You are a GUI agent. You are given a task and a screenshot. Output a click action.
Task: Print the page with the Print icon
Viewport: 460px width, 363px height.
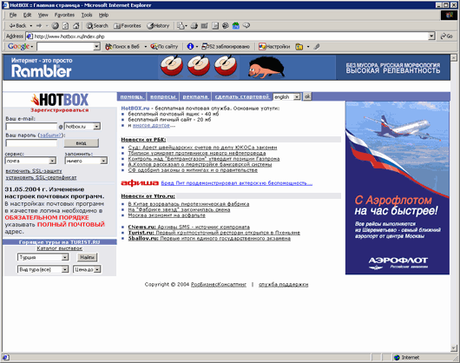(194, 26)
